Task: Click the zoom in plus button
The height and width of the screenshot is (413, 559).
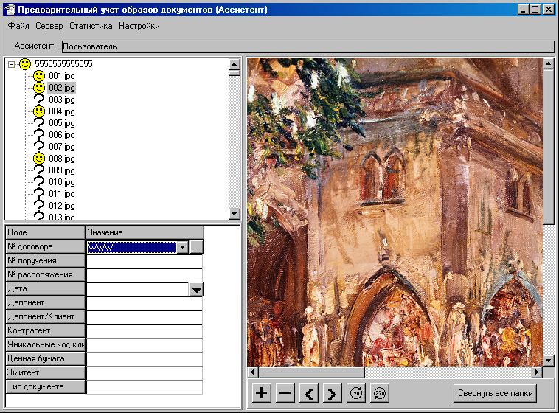Action: pyautogui.click(x=262, y=393)
